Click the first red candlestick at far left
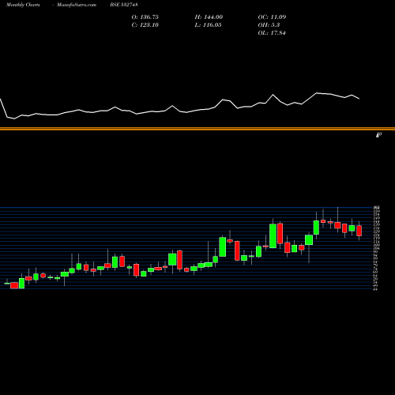The height and width of the screenshot is (395, 395). pos(14,285)
